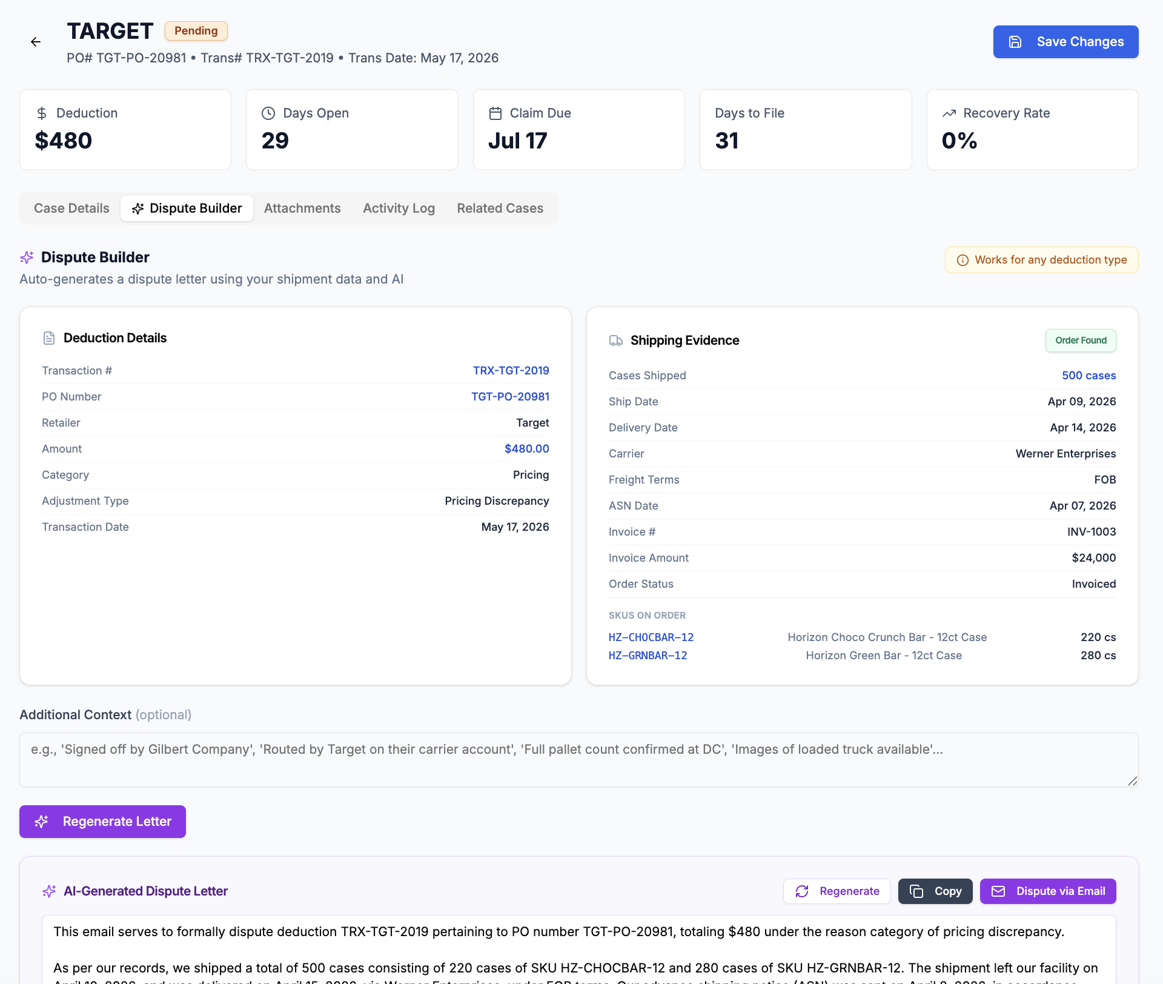This screenshot has height=984, width=1163.
Task: Open the Related Cases tab
Action: pyautogui.click(x=500, y=208)
